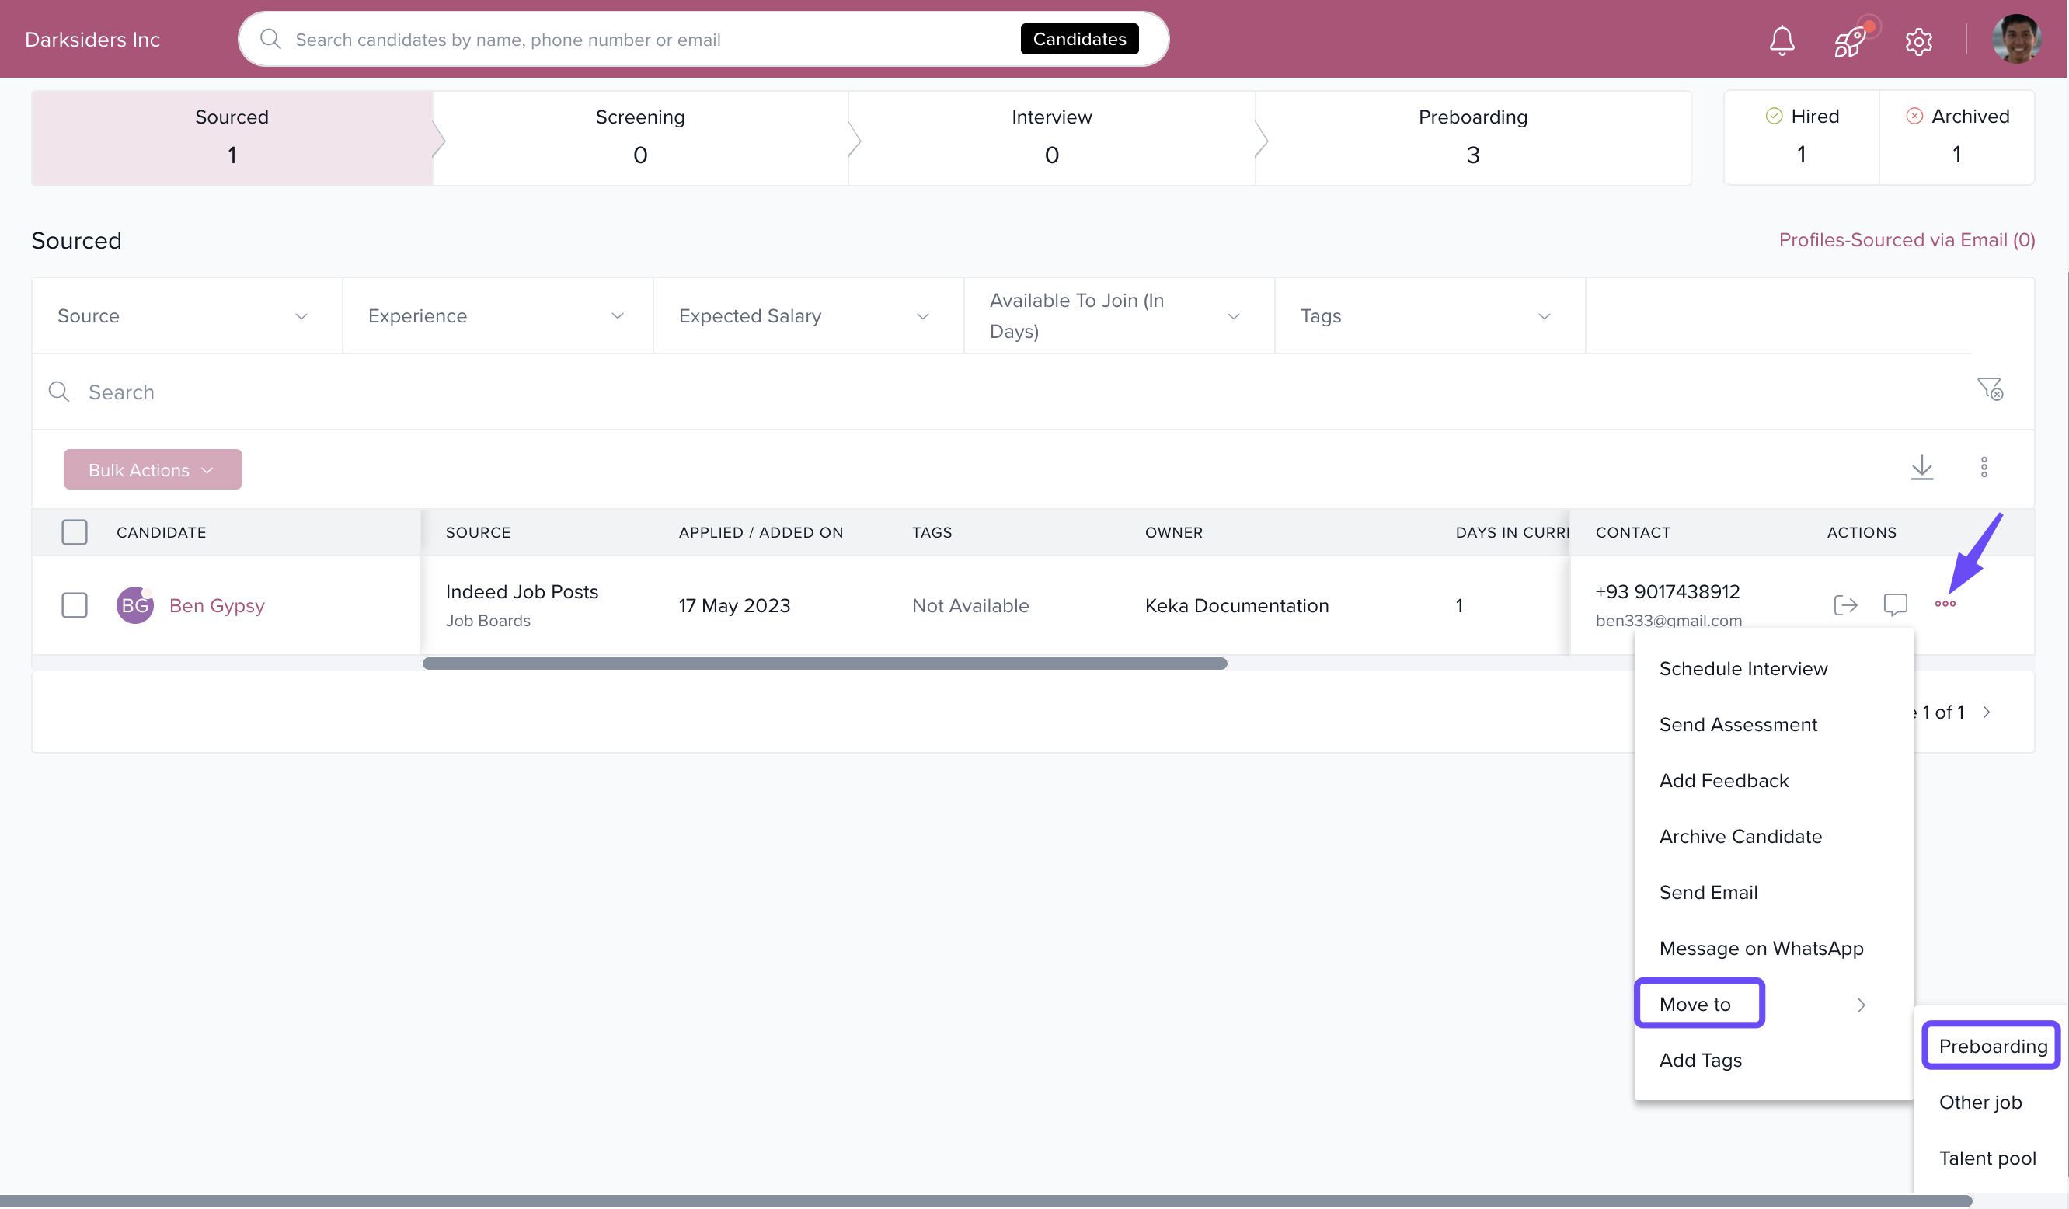Choose Archive Candidate from the menu
Screen dimensions: 2069x1209
point(1740,836)
